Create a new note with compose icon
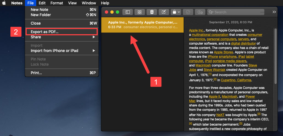Screen dimensions: 283x136 [x=164, y=12]
